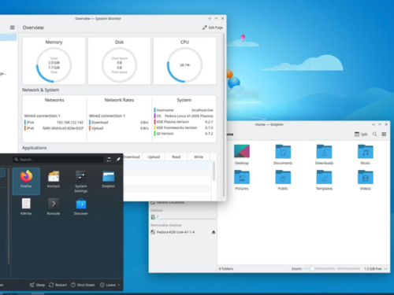Select the root device in Dolphin sidebar
394x295 pixels.
(x=183, y=217)
